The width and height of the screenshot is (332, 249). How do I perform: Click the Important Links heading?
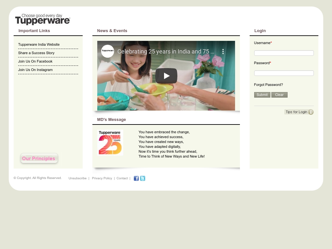[34, 31]
